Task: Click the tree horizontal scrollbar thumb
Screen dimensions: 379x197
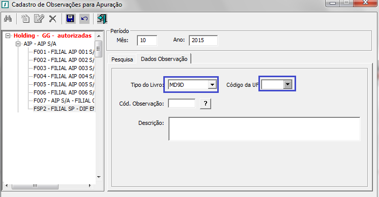Action: [35, 186]
